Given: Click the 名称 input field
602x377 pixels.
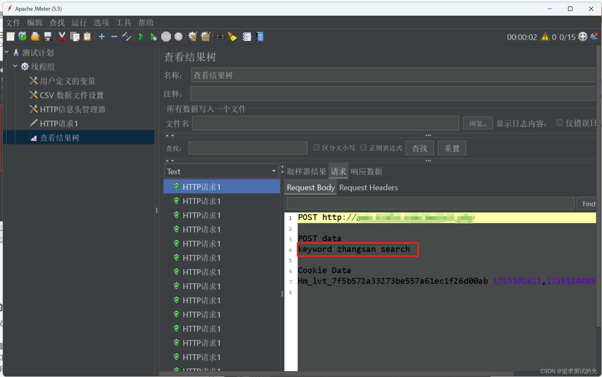Looking at the screenshot, I should click(x=394, y=75).
